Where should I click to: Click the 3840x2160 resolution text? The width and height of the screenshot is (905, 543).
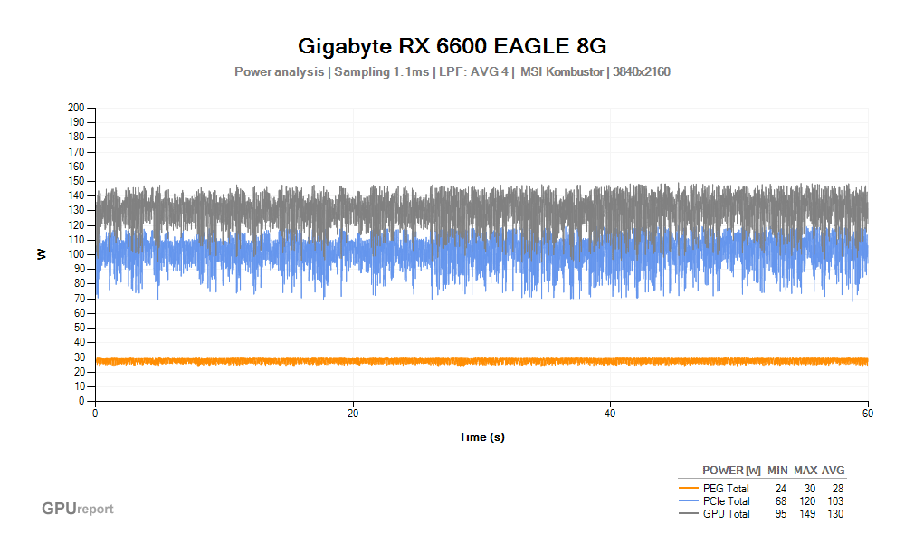coord(642,72)
